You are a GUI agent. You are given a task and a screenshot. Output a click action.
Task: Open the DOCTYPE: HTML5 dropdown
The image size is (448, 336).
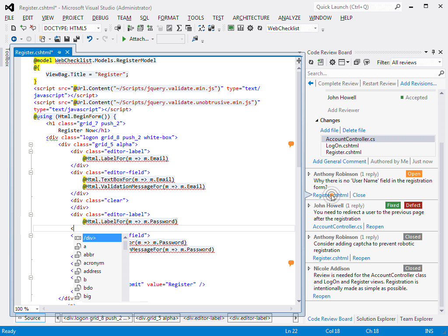tap(98, 28)
